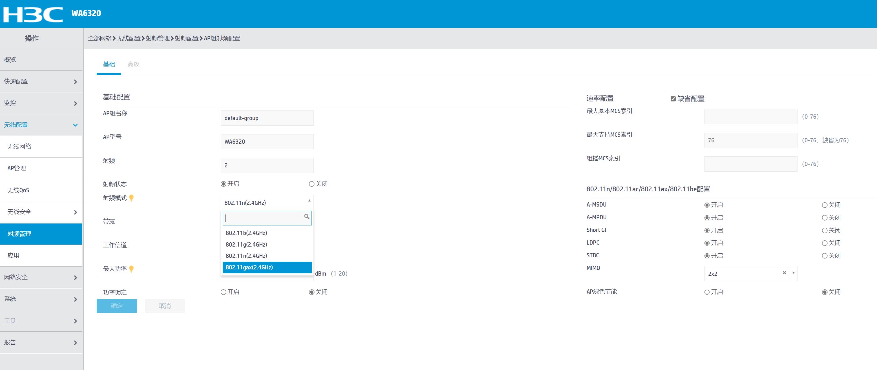This screenshot has width=877, height=370.
Task: Clear the MIMO 2x2 selection with X
Action: click(x=785, y=273)
